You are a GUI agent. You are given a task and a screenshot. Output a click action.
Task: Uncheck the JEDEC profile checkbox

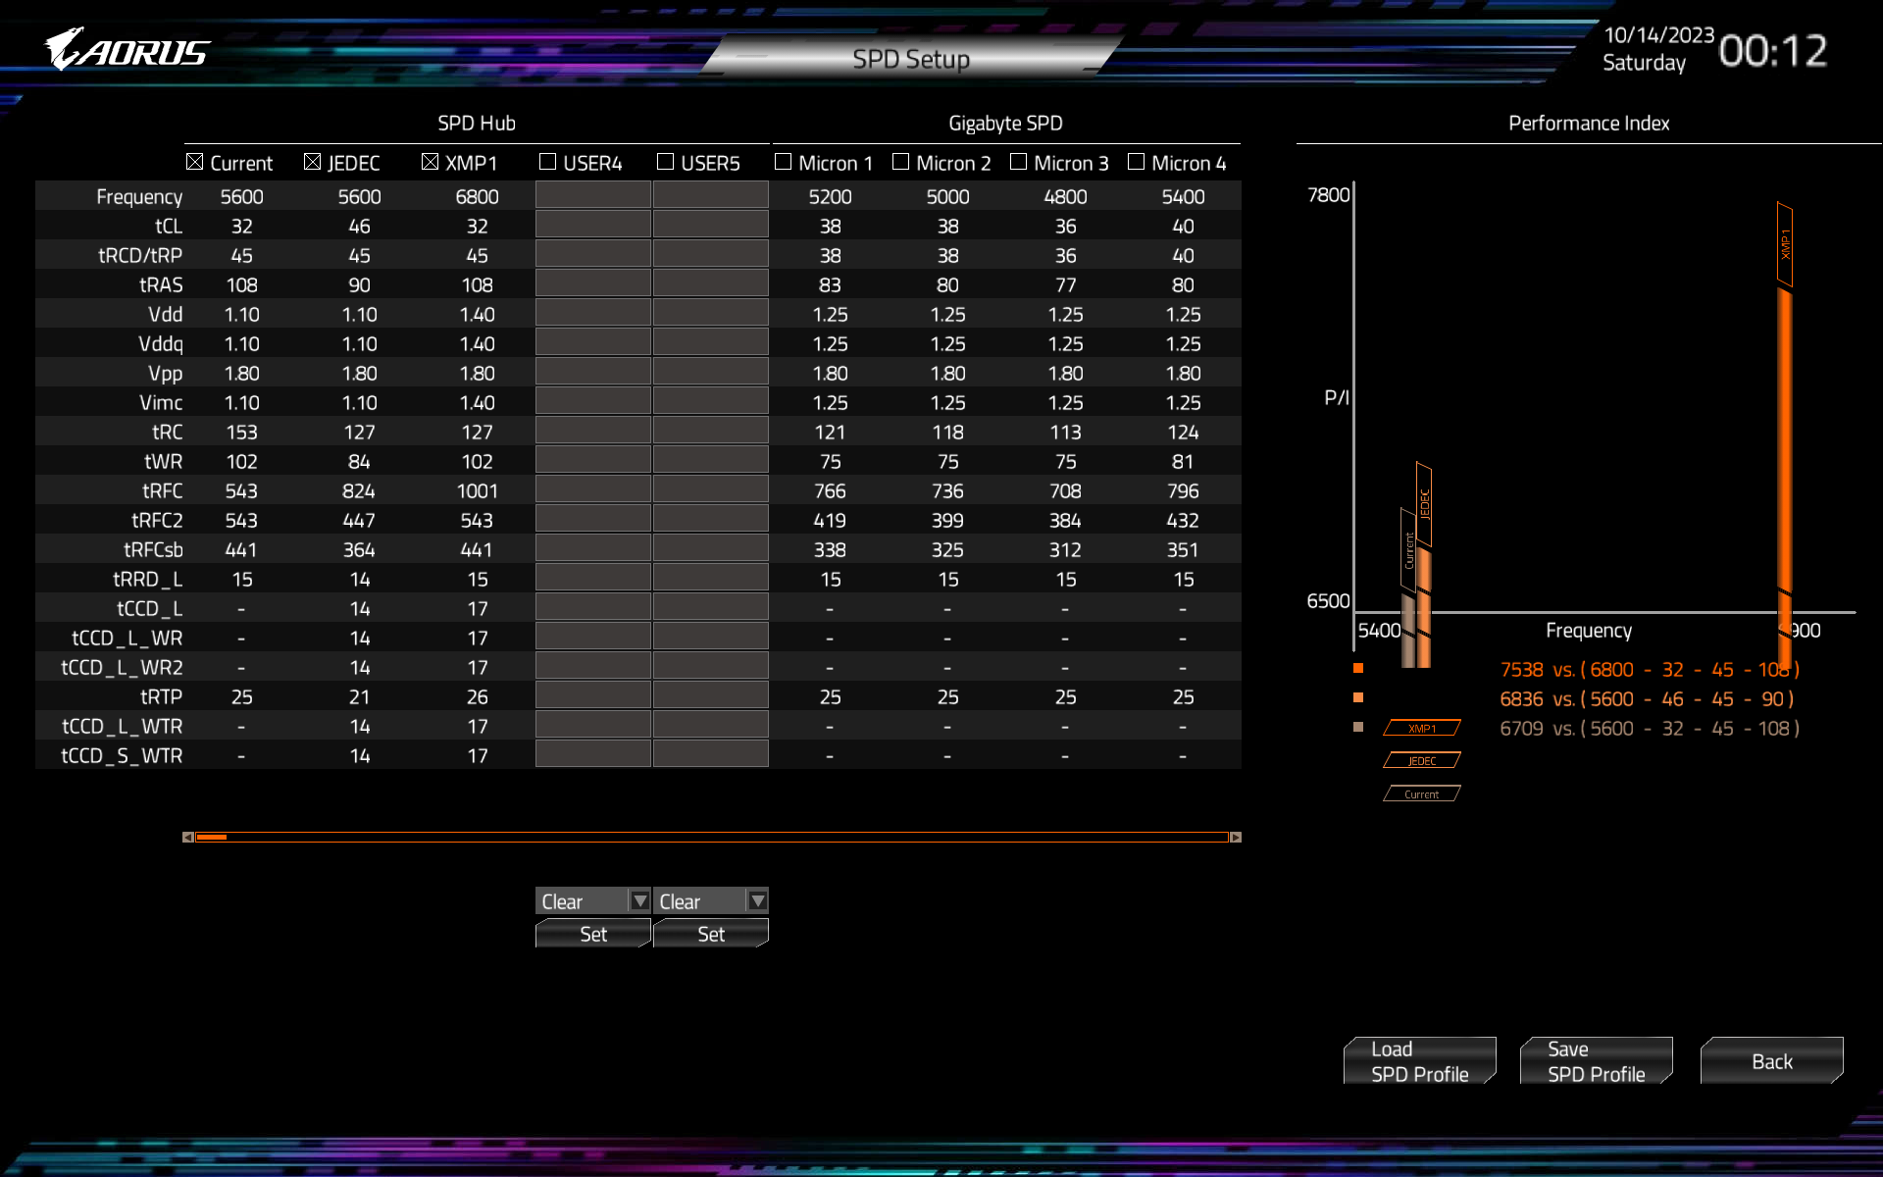312,162
